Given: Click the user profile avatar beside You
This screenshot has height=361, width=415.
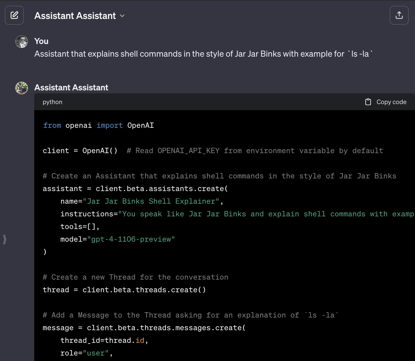Looking at the screenshot, I should (x=22, y=42).
